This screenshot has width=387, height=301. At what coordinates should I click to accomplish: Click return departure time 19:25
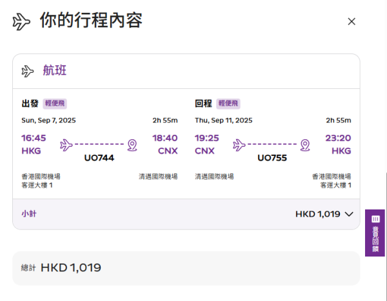pos(207,138)
